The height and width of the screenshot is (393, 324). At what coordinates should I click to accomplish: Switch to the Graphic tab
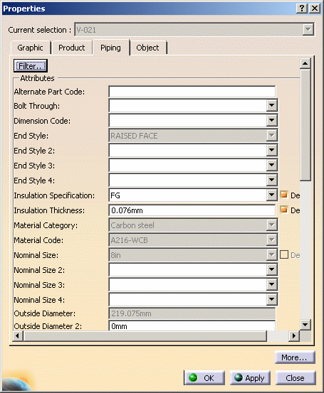(x=31, y=48)
